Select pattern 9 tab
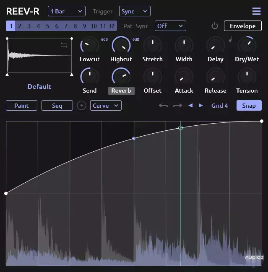Viewport: 268px width, 272px height. coord(84,26)
